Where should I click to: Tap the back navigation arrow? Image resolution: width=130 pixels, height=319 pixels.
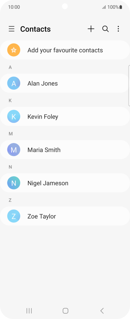(102, 311)
